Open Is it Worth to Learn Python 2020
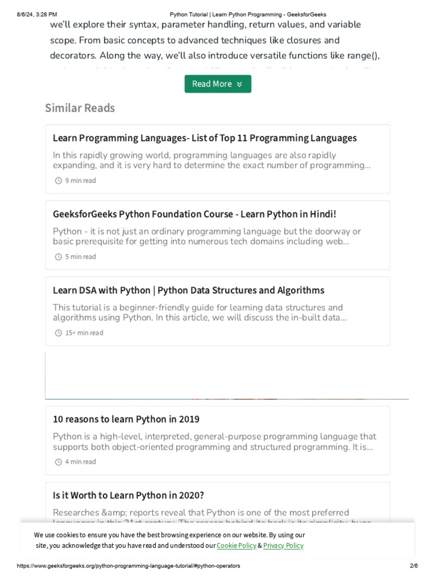 coord(128,496)
